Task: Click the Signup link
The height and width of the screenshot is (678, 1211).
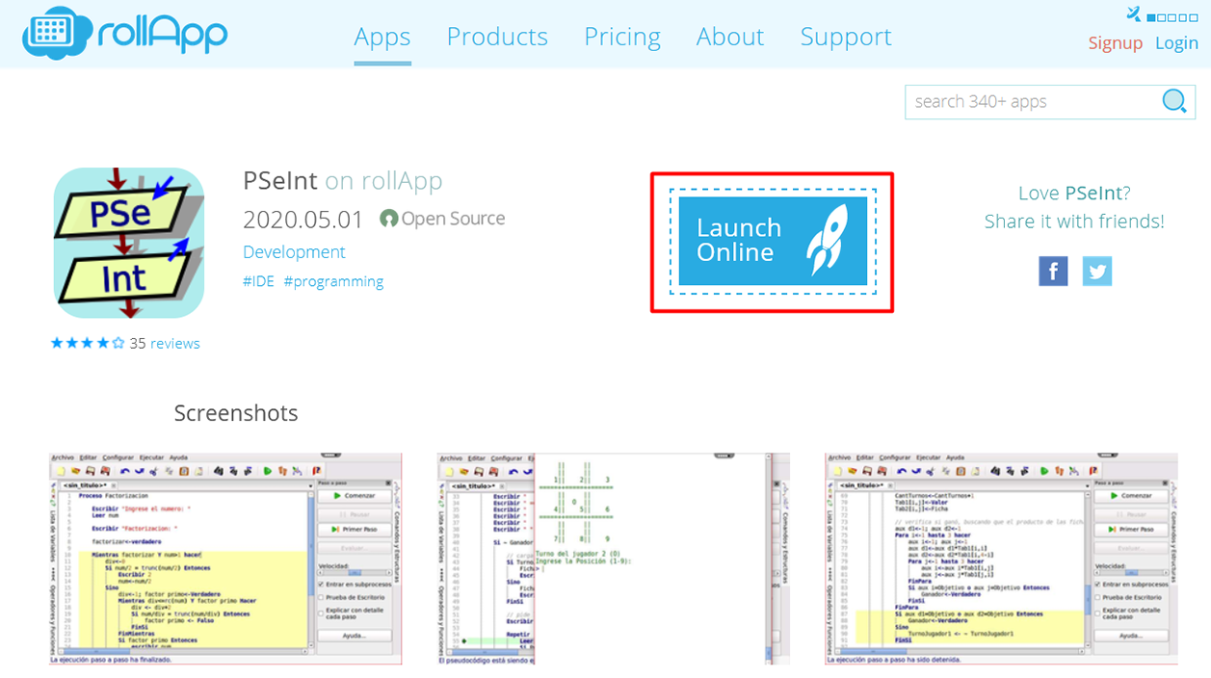Action: [x=1115, y=43]
